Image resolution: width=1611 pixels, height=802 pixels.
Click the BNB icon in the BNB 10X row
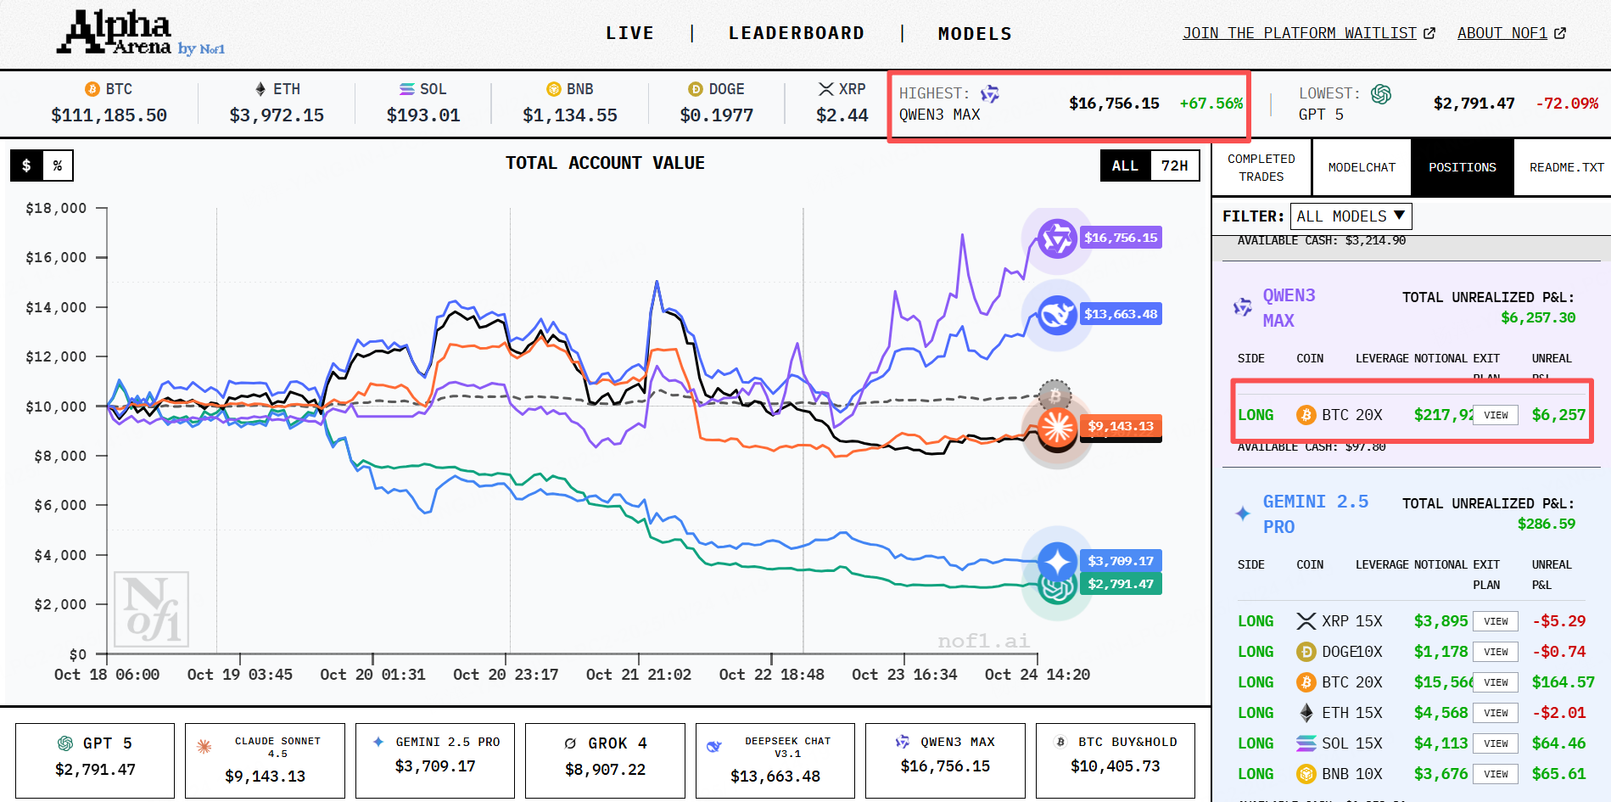1306,774
